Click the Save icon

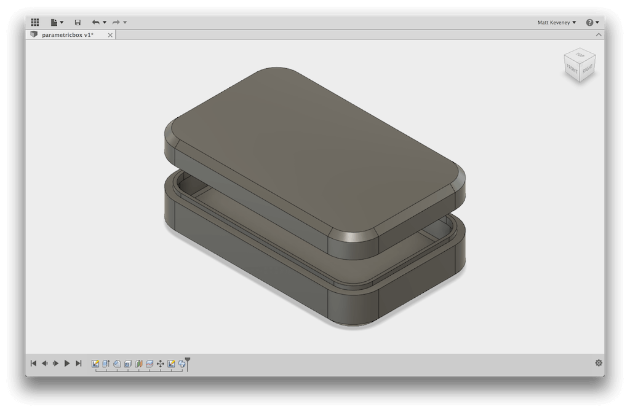pos(78,22)
